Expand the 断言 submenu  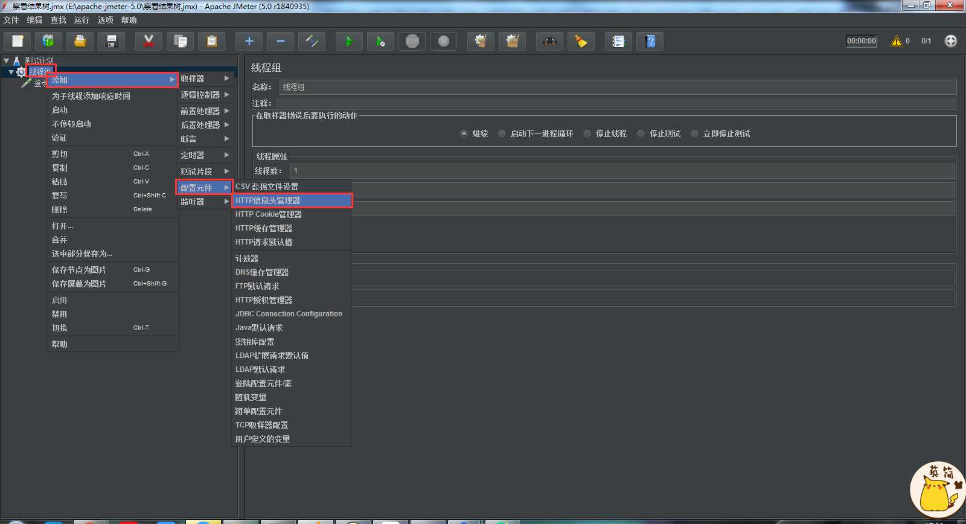pyautogui.click(x=205, y=139)
